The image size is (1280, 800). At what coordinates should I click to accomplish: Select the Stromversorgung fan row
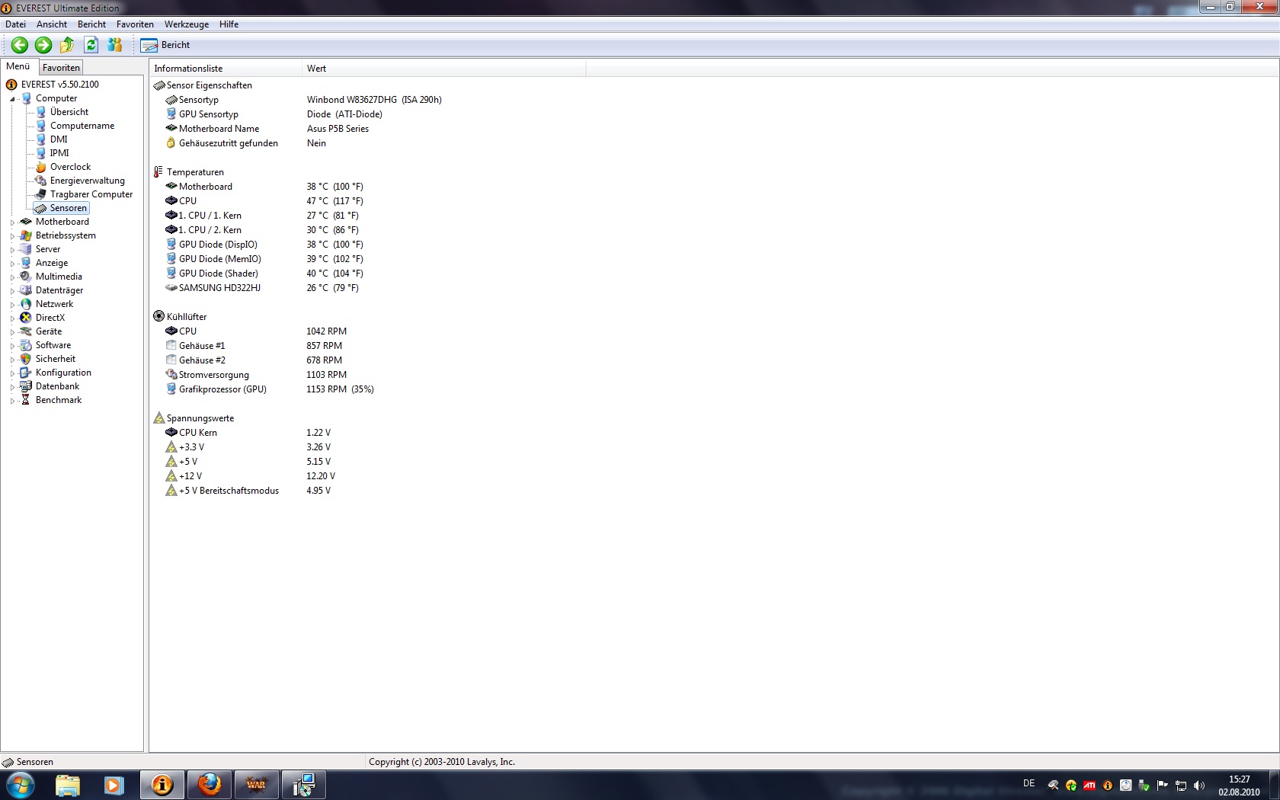click(x=257, y=375)
